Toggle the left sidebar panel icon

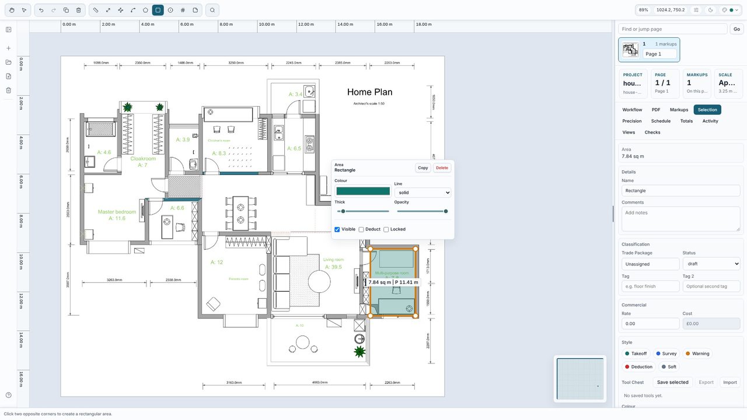[9, 30]
